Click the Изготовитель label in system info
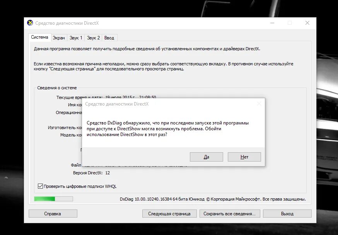Screen dimensions: 338x235 click(65, 128)
